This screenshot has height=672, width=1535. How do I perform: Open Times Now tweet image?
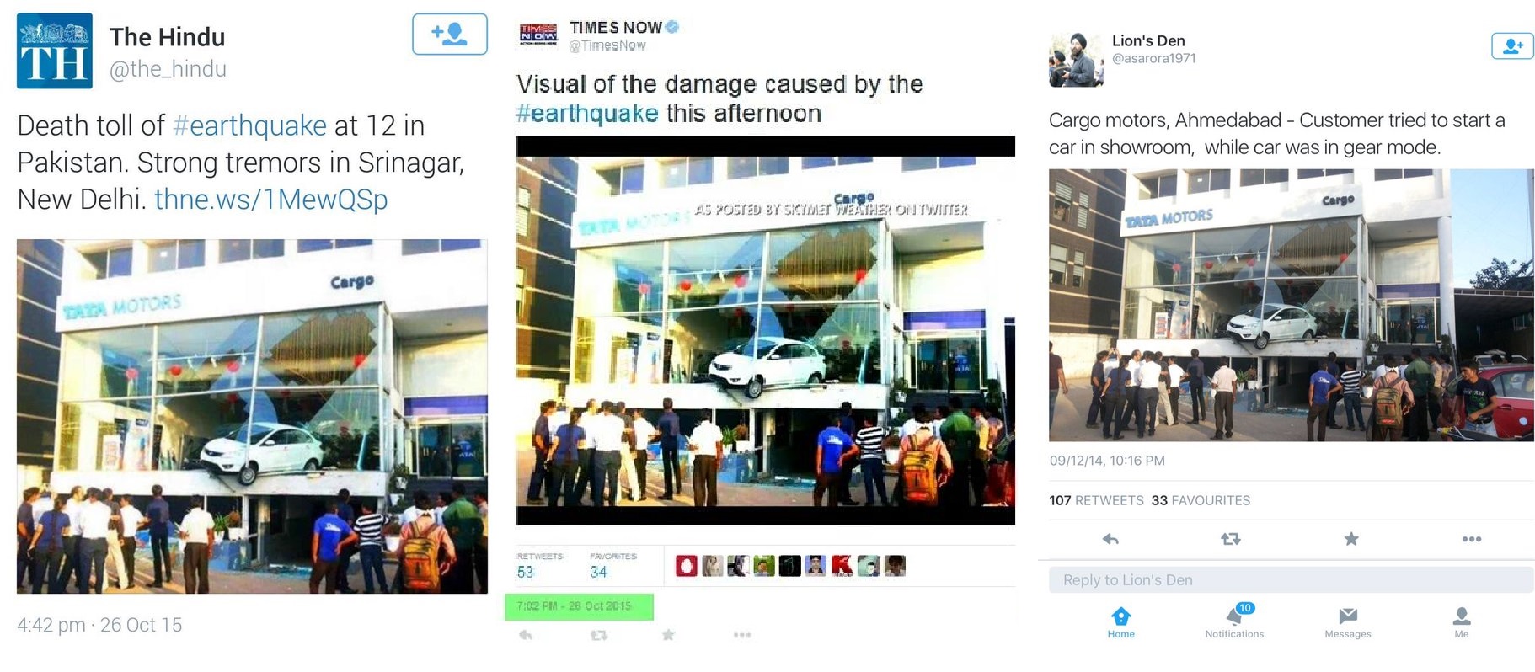coord(765,330)
